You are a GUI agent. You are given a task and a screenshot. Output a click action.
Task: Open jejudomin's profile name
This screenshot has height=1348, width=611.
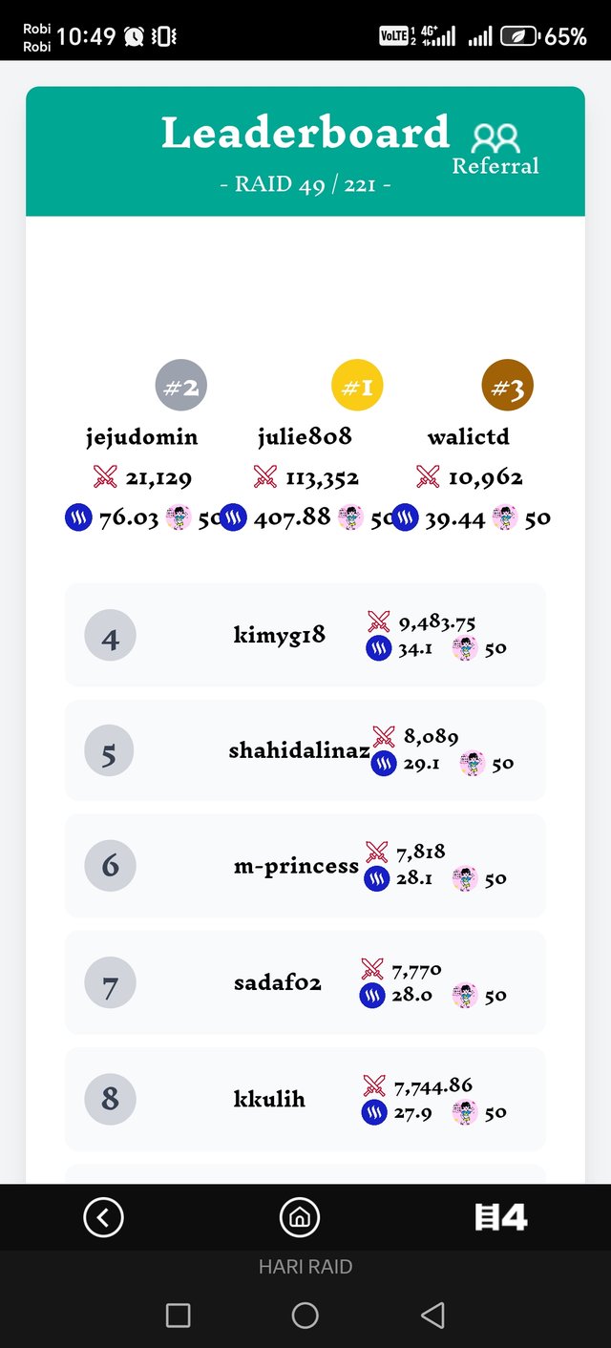[x=142, y=436]
